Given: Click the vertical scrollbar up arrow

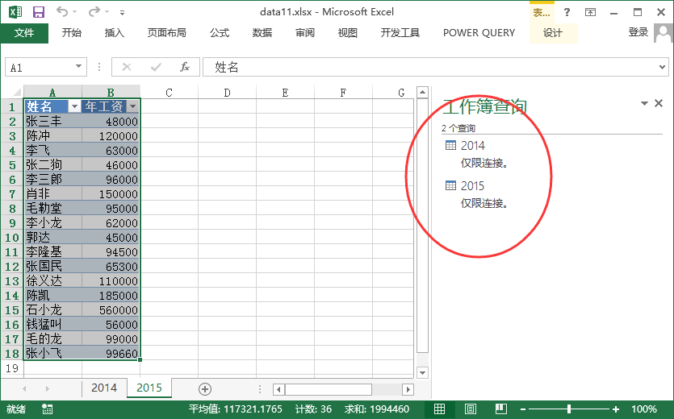Looking at the screenshot, I should coord(422,93).
